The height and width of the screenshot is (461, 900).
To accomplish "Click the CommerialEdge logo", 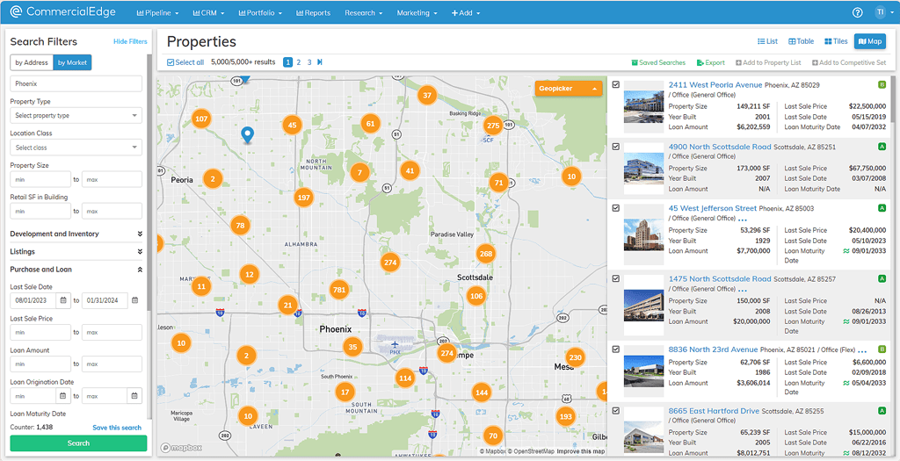I will [x=63, y=12].
